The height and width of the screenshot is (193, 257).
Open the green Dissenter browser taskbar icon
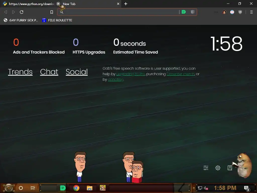[63, 188]
